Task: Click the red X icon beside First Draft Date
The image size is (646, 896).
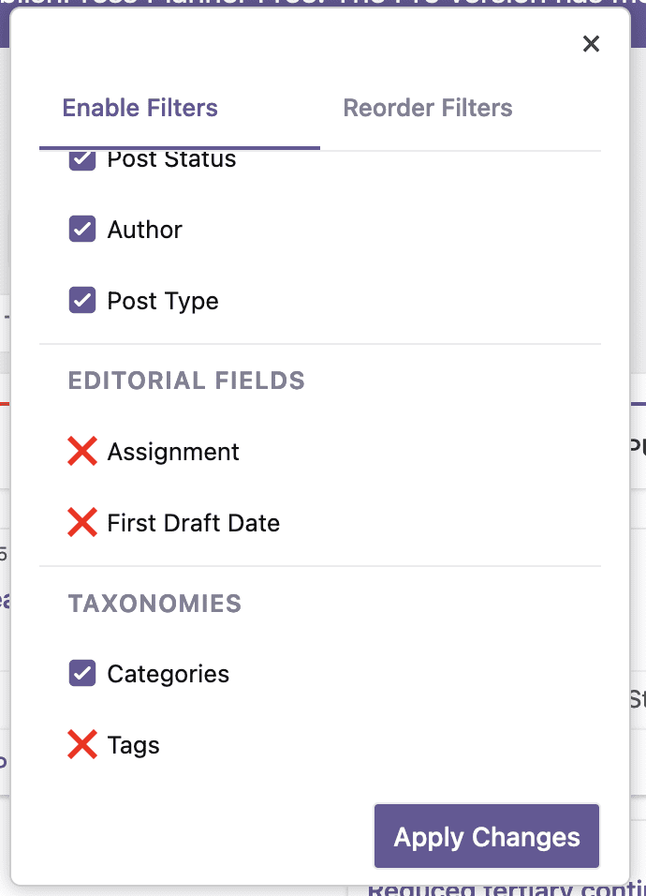Action: (x=82, y=522)
